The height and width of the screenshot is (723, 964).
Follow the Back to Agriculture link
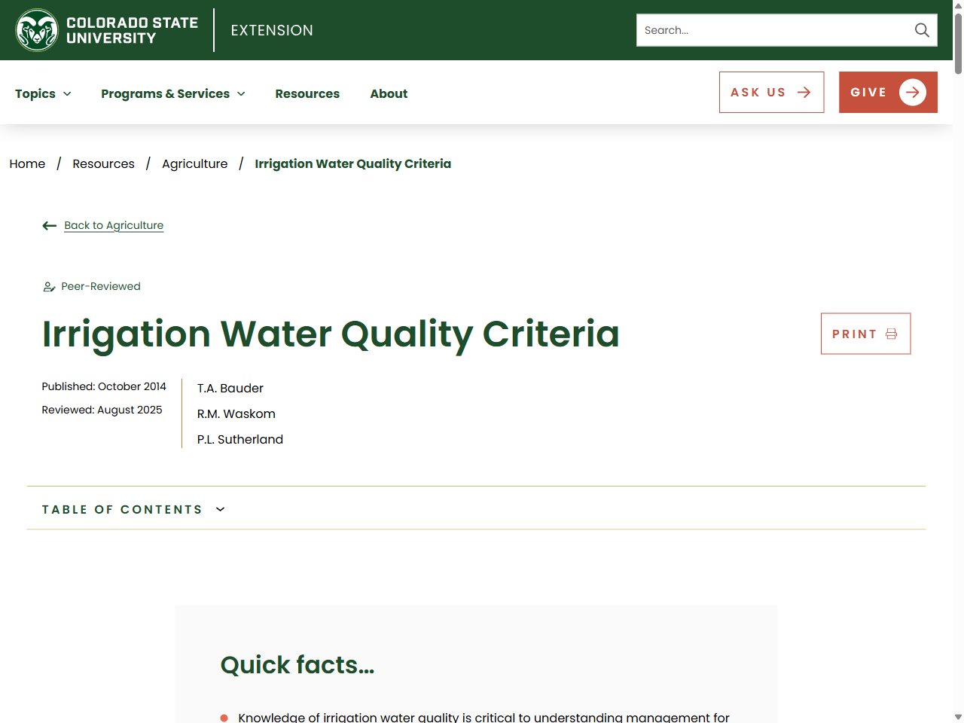(x=114, y=225)
